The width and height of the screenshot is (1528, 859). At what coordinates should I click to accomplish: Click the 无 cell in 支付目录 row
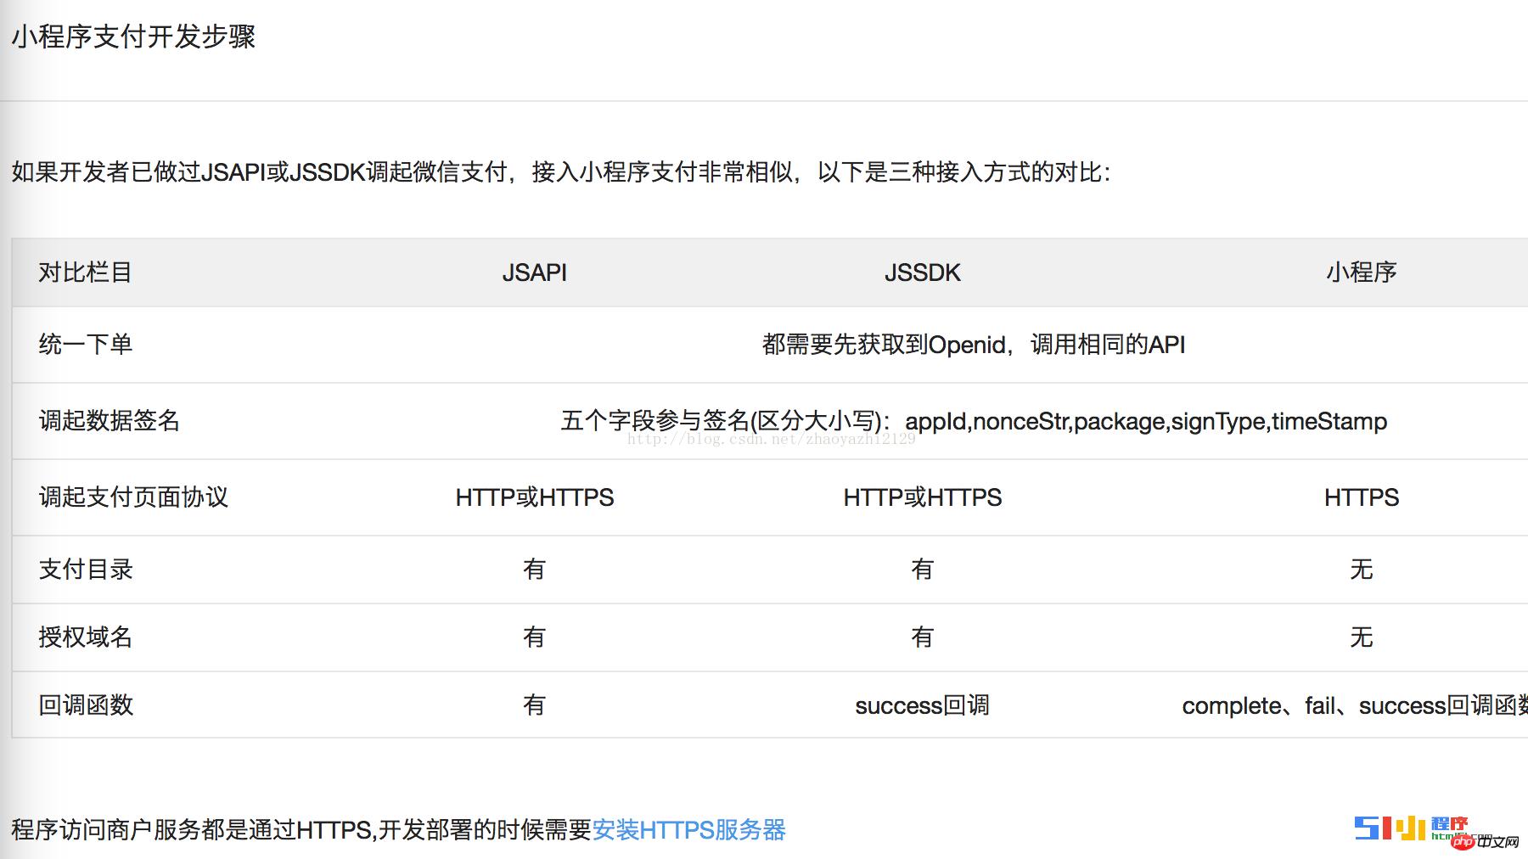tap(1360, 570)
